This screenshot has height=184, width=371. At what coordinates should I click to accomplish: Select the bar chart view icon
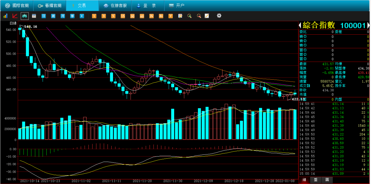tap(5, 16)
